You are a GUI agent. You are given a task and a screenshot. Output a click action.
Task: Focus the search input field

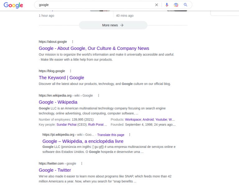[x=93, y=5]
